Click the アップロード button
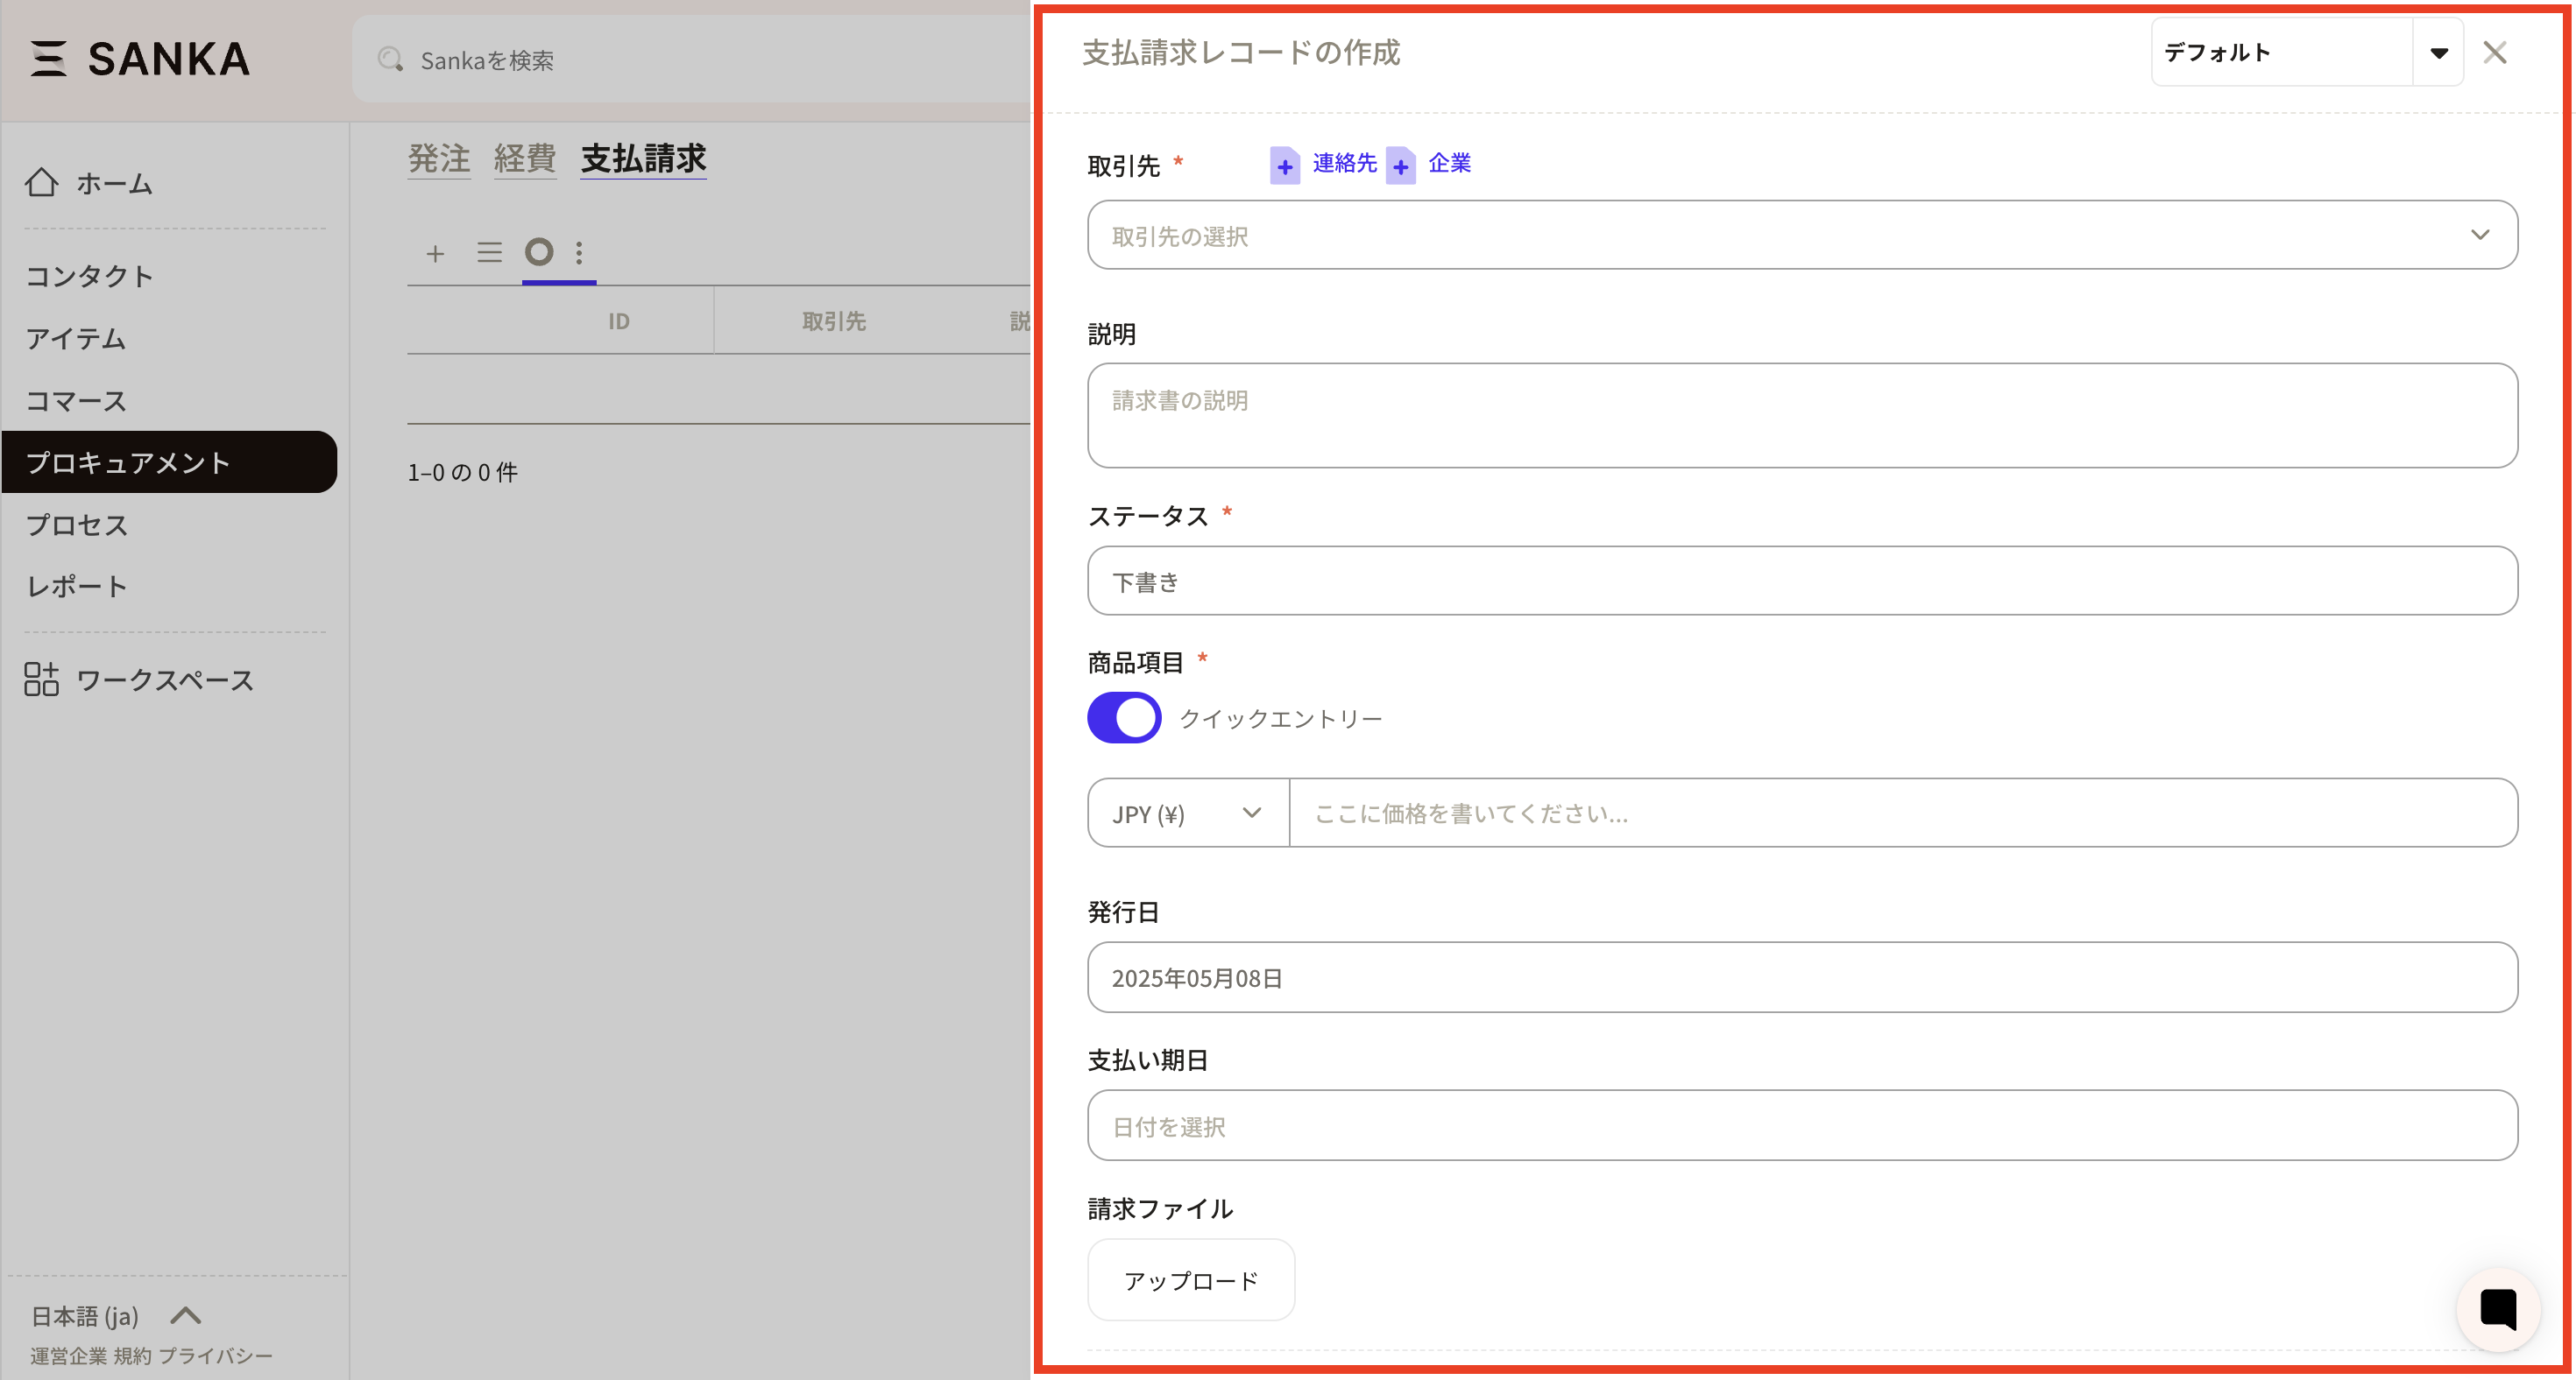Image resolution: width=2576 pixels, height=1380 pixels. 1191,1280
